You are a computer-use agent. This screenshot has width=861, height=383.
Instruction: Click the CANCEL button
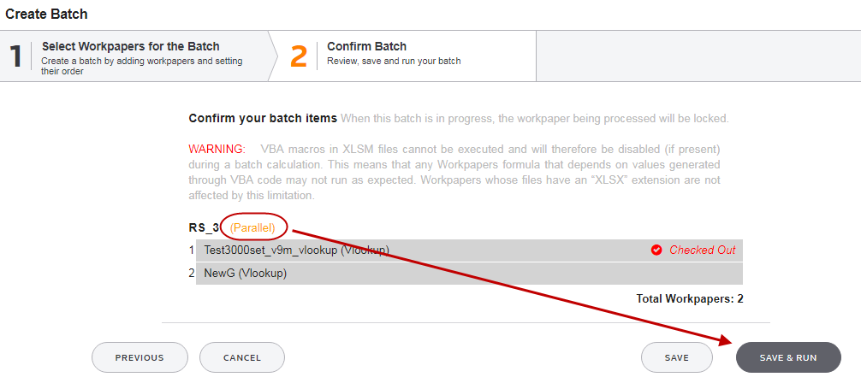pos(242,357)
